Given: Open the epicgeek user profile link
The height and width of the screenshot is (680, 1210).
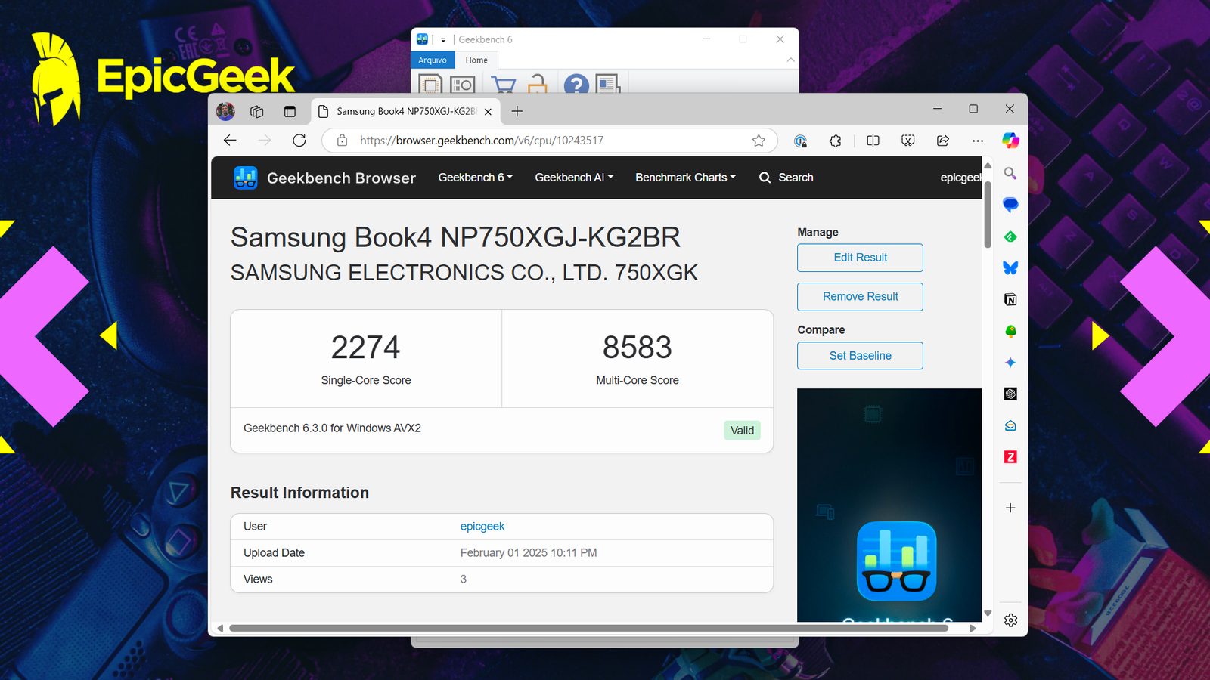Looking at the screenshot, I should click(x=482, y=527).
